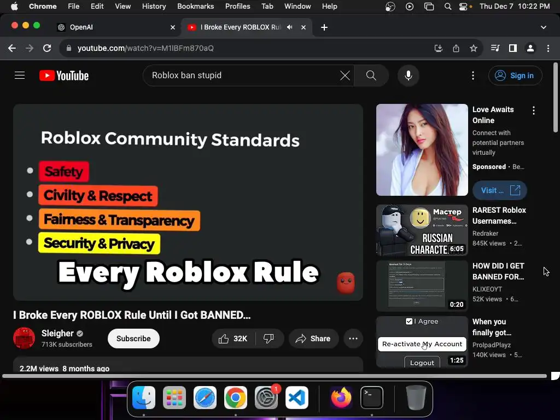Launch Visual Studio Code from Dock
Screen dimensions: 560x420
[x=297, y=398]
